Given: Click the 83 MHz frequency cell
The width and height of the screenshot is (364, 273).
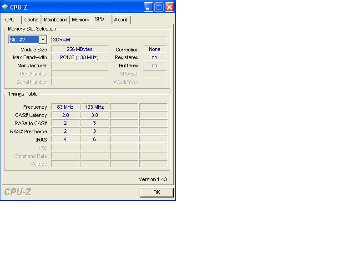Looking at the screenshot, I should 66,107.
